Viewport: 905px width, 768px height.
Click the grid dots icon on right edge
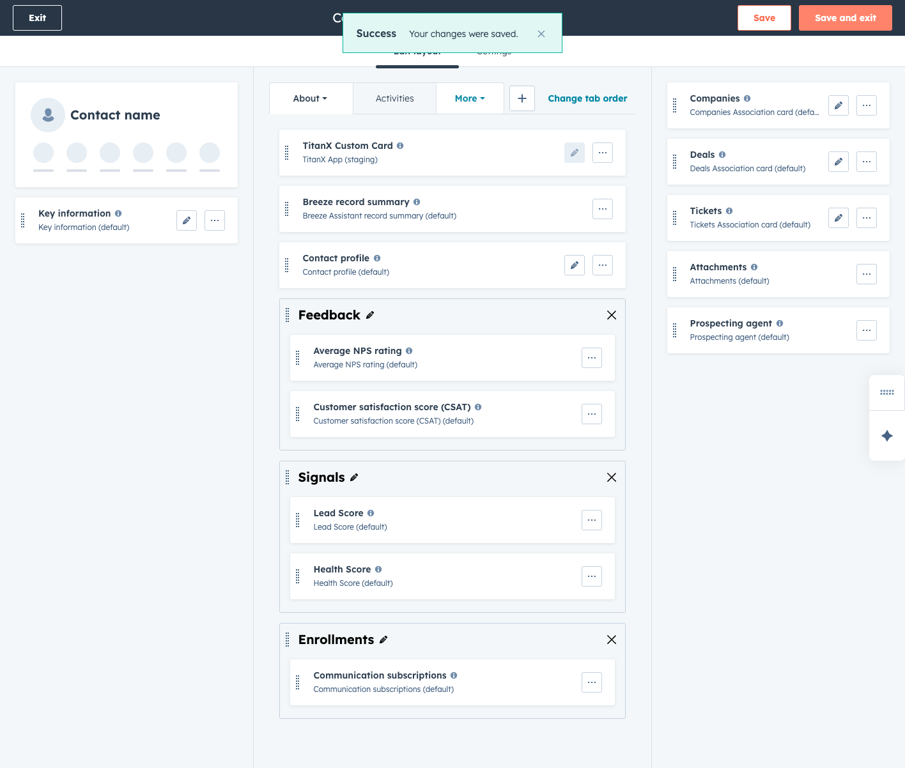click(x=887, y=392)
